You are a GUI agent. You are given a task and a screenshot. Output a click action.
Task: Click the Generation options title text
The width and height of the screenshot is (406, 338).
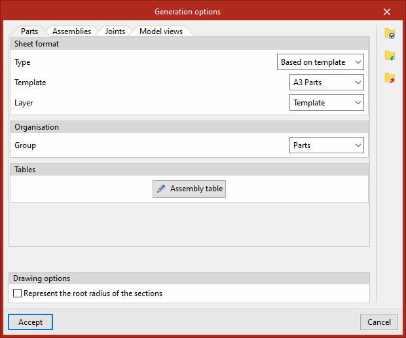(187, 12)
